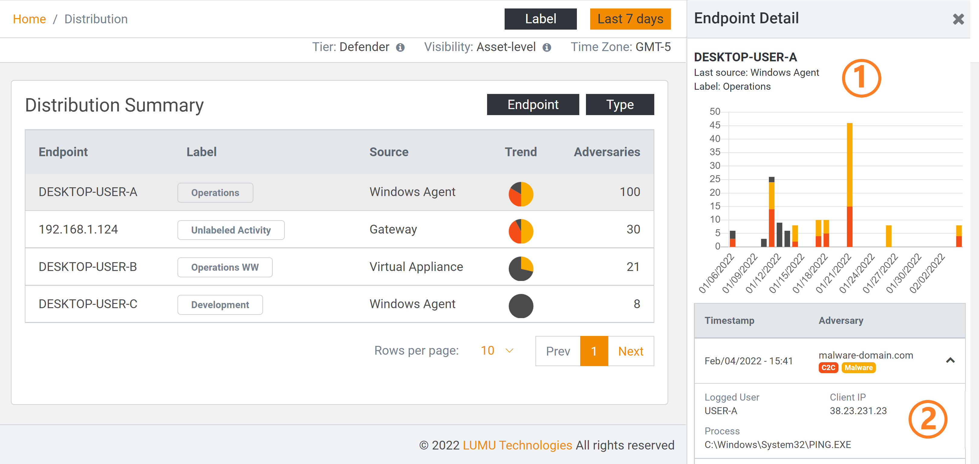Click the Tier Defender info icon

[x=400, y=47]
